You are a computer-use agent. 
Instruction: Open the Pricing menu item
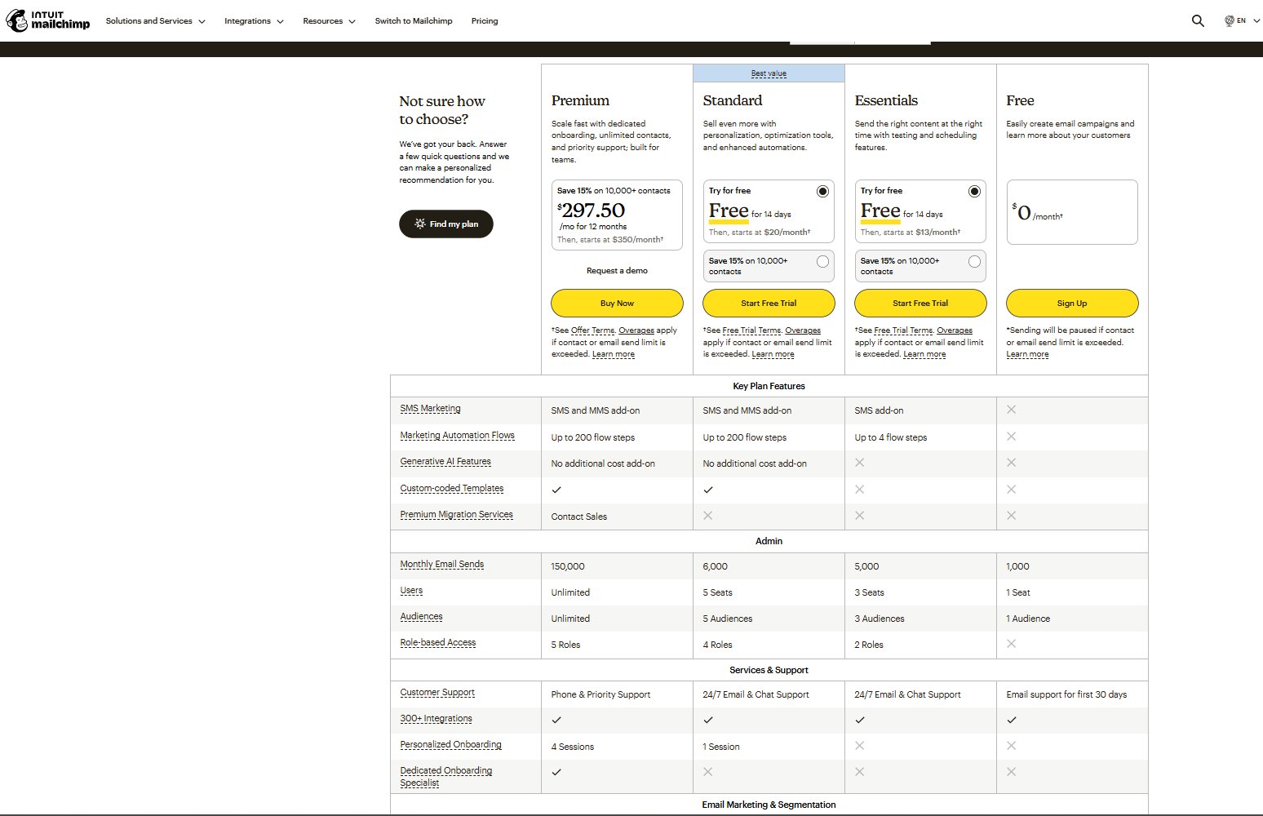pyautogui.click(x=485, y=21)
